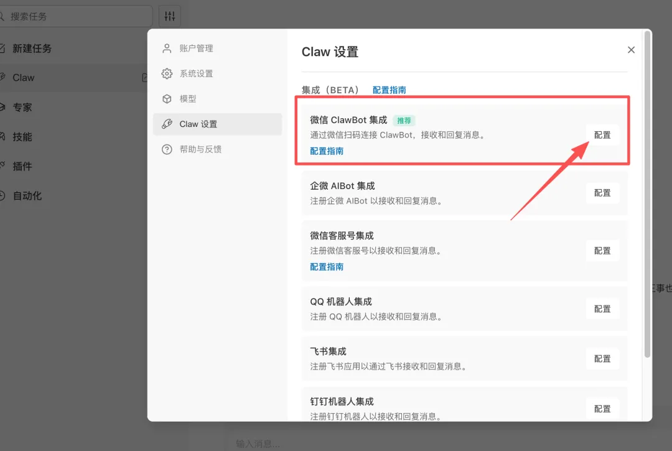Open 配置指南 link next to 集成 (BETA)

click(x=389, y=90)
